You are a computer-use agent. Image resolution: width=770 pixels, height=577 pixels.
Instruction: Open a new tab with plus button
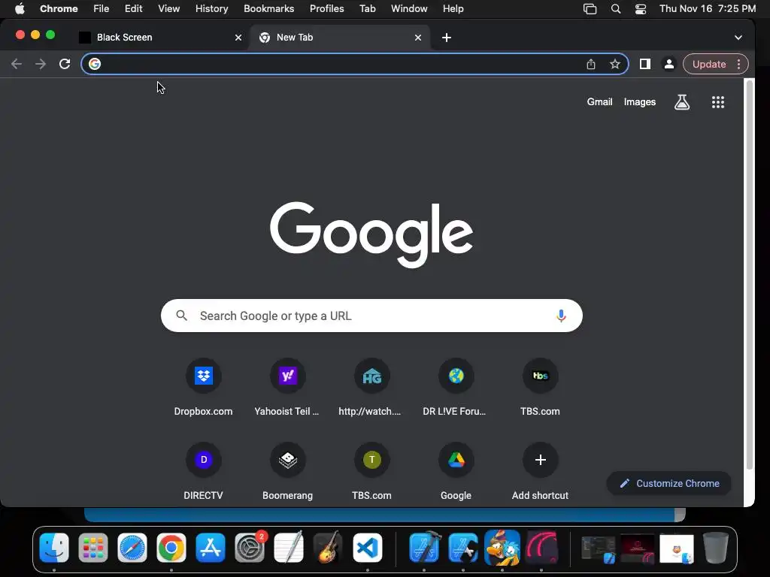tap(447, 38)
